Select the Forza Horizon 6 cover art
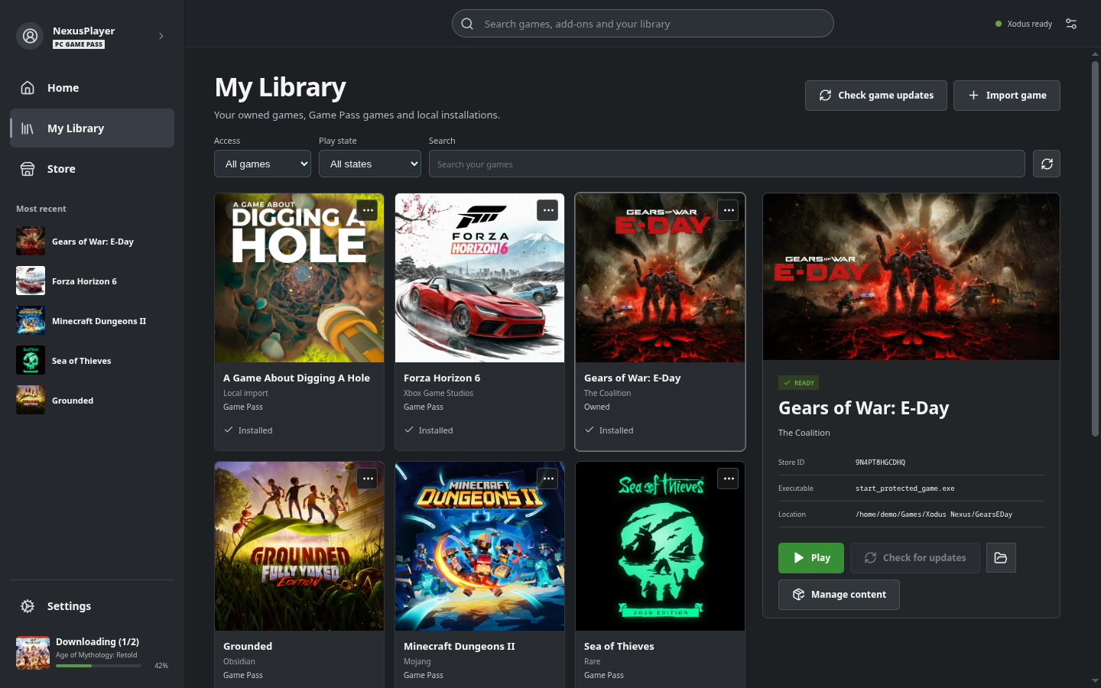 pyautogui.click(x=479, y=278)
